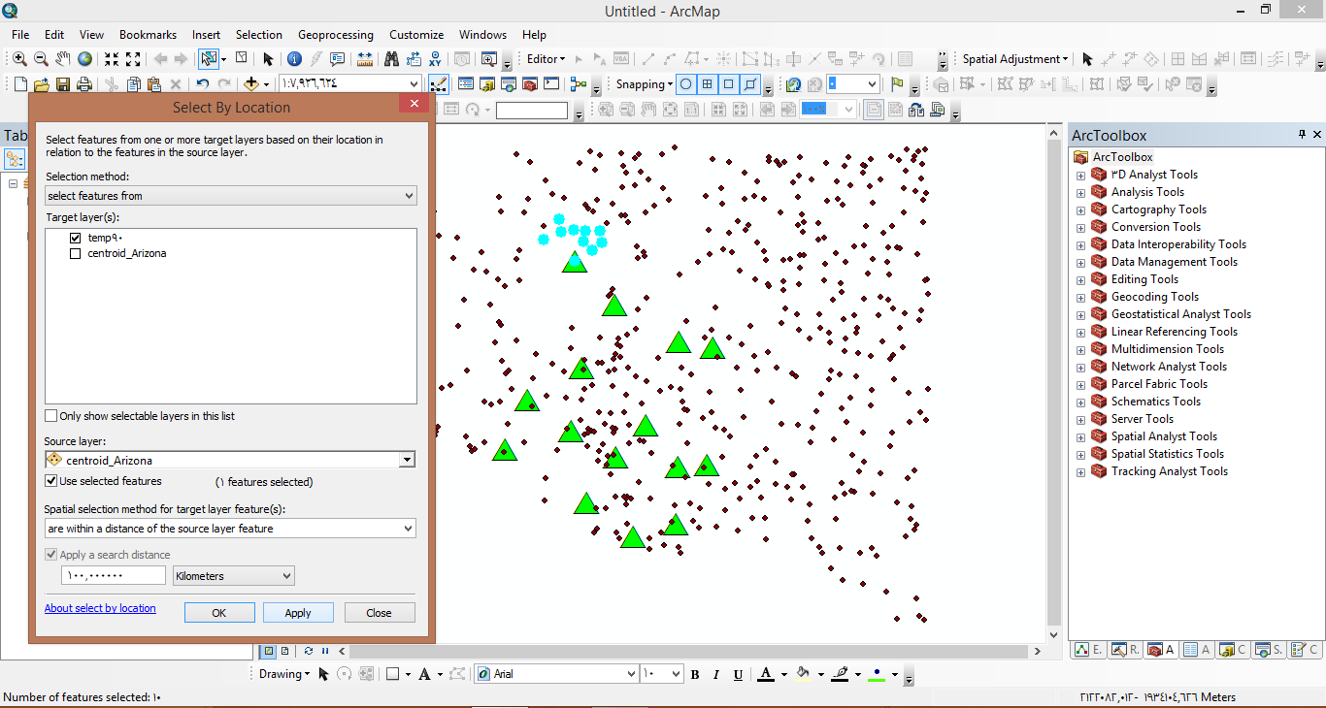The image size is (1326, 708).
Task: Switch to Layout View button
Action: pyautogui.click(x=285, y=651)
